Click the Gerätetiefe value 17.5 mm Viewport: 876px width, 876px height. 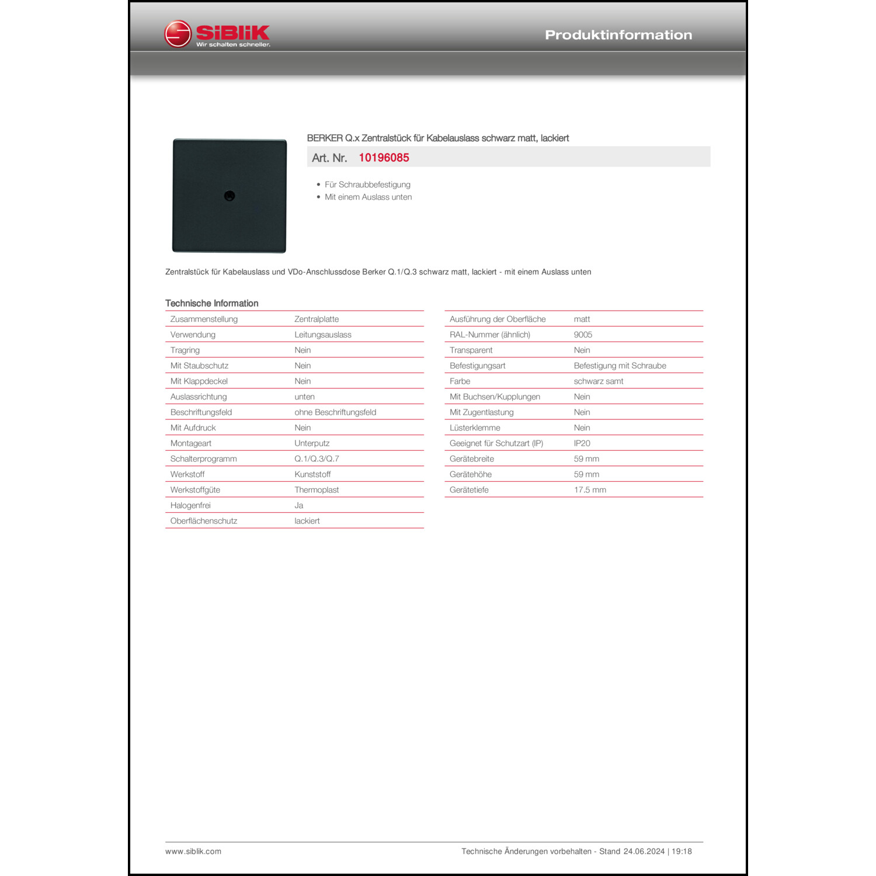590,490
